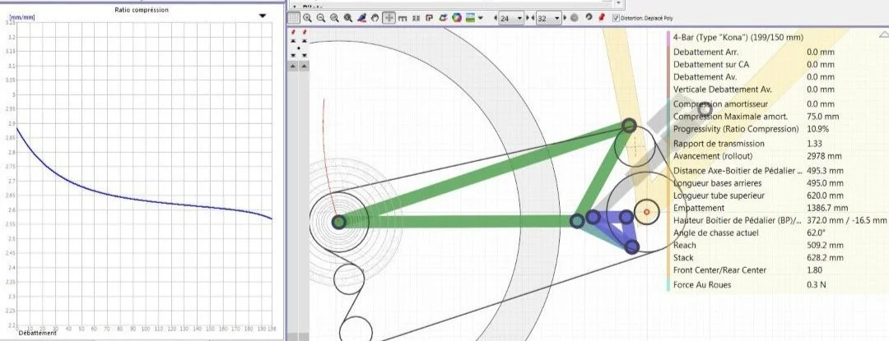Activate the four-arrow move tool
889x341 pixels.
(x=389, y=17)
